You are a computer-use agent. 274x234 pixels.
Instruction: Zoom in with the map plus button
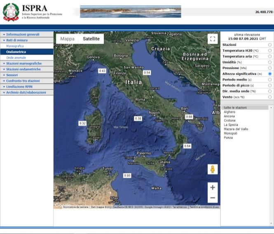[213, 187]
